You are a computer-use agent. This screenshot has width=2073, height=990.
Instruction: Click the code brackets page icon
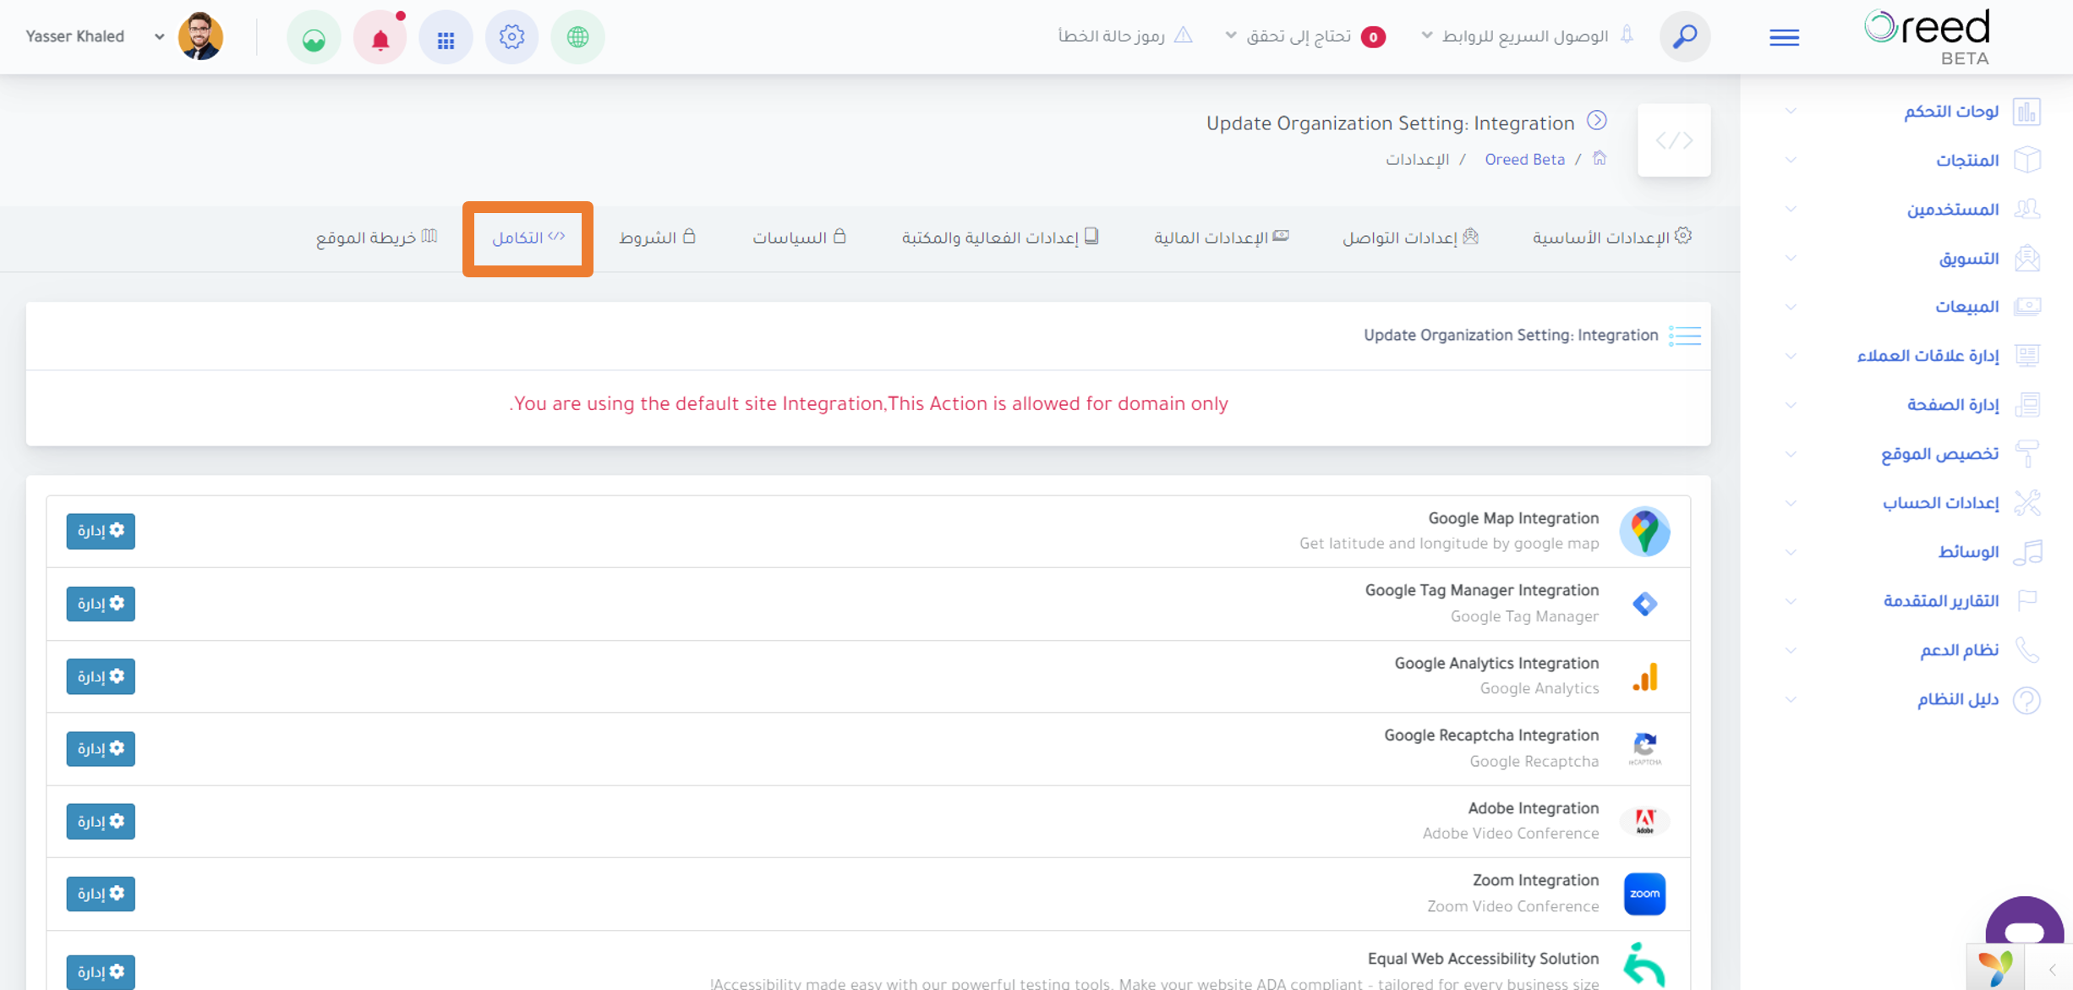click(x=1674, y=140)
